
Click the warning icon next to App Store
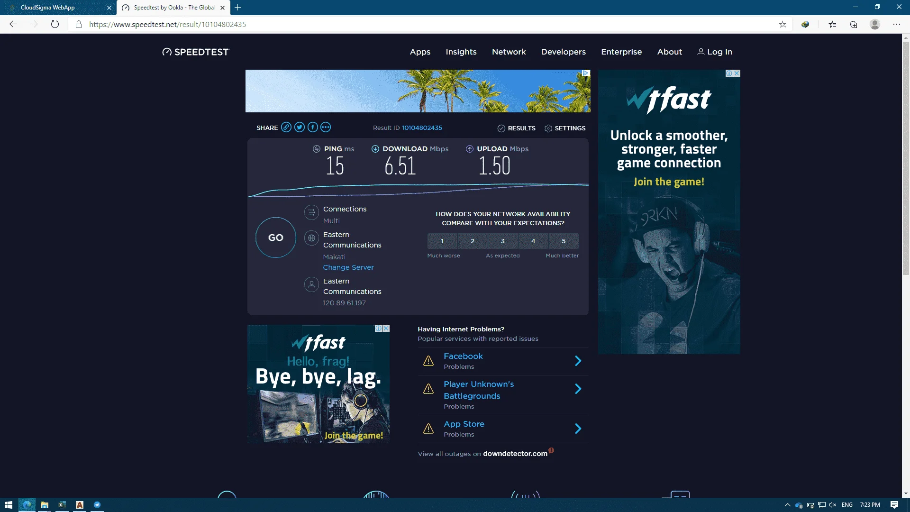(x=428, y=429)
